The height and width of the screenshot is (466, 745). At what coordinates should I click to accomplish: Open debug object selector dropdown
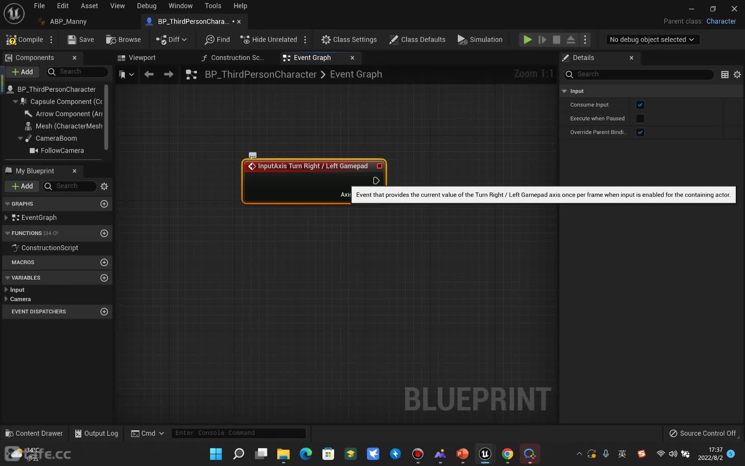[x=652, y=40]
